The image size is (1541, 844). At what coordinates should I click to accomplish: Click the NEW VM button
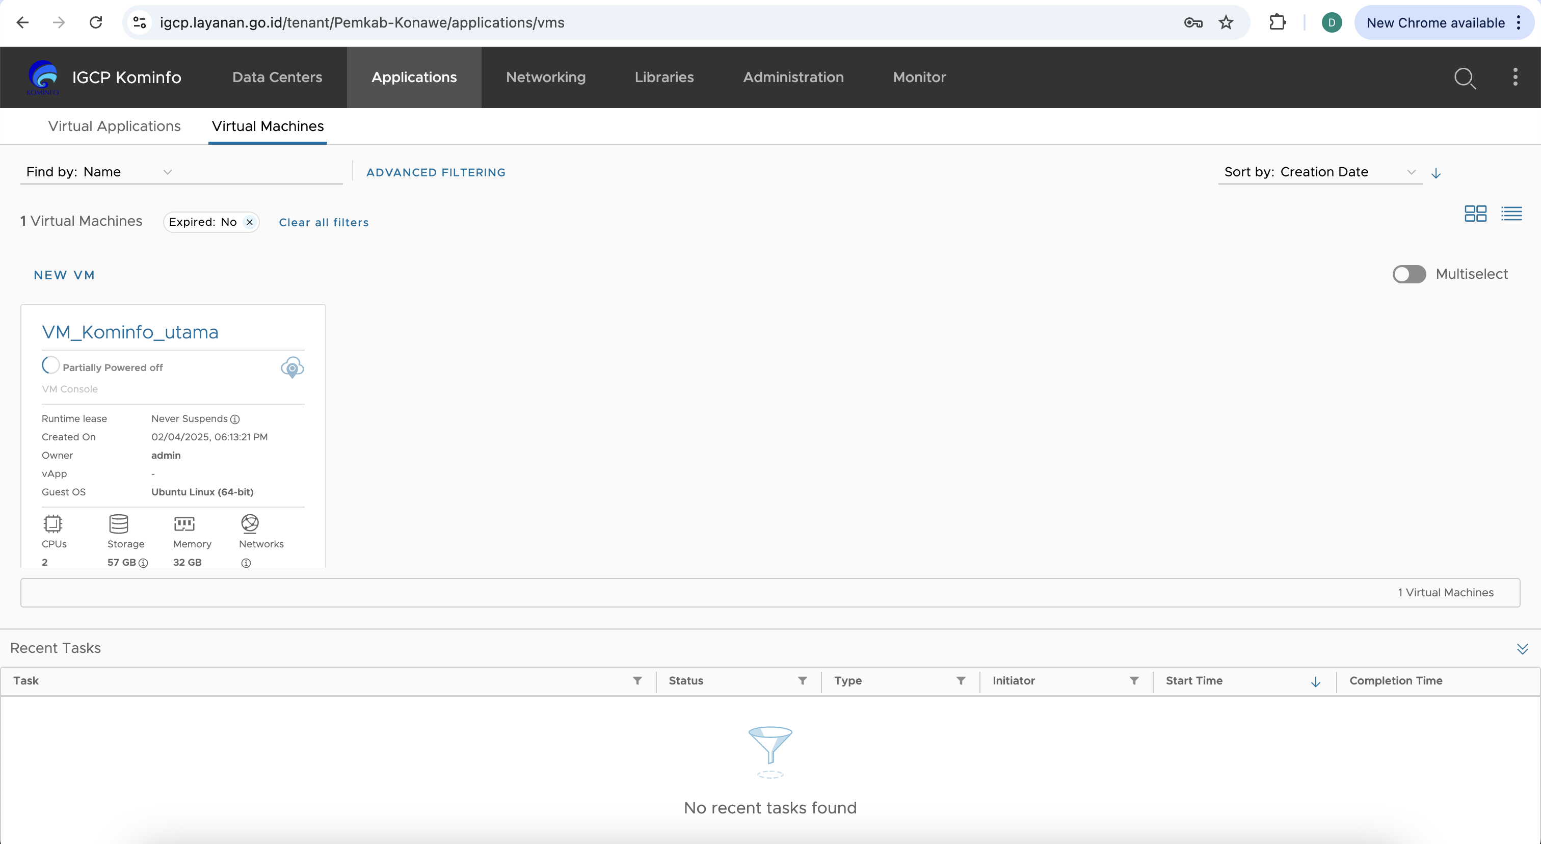click(64, 275)
